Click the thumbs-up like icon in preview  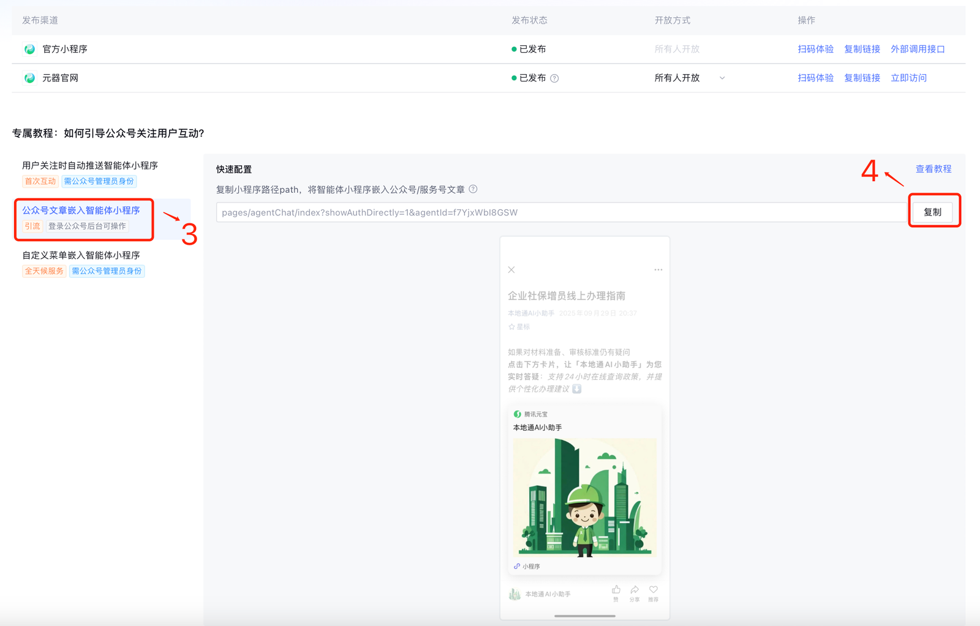[616, 590]
